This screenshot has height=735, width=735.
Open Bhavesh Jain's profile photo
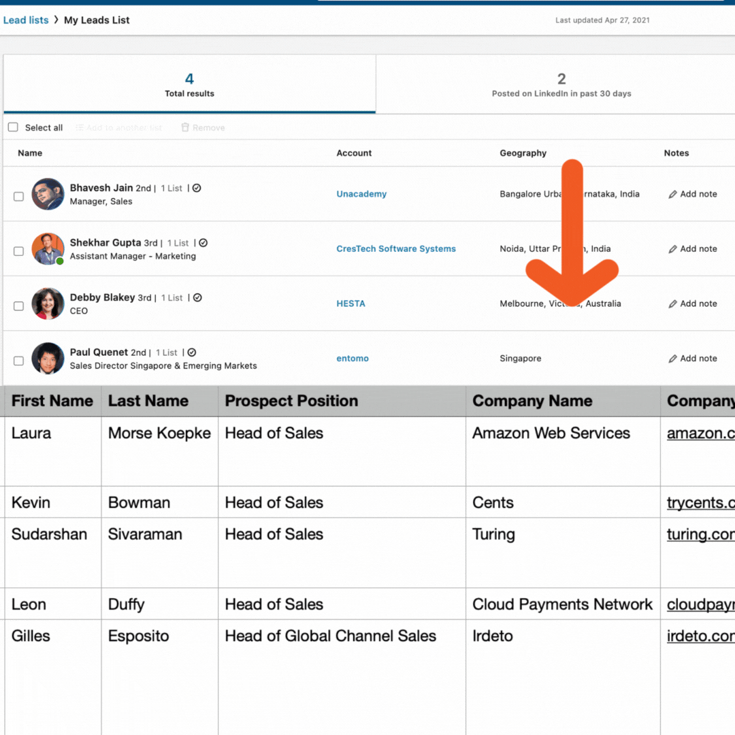[48, 194]
